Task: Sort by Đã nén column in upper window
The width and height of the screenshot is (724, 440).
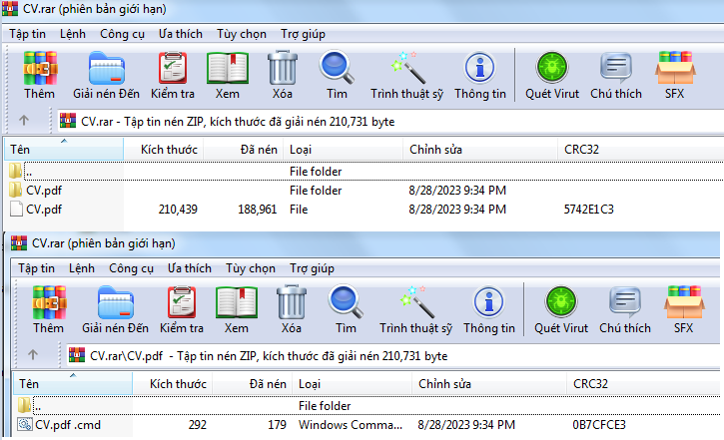Action: pyautogui.click(x=244, y=150)
